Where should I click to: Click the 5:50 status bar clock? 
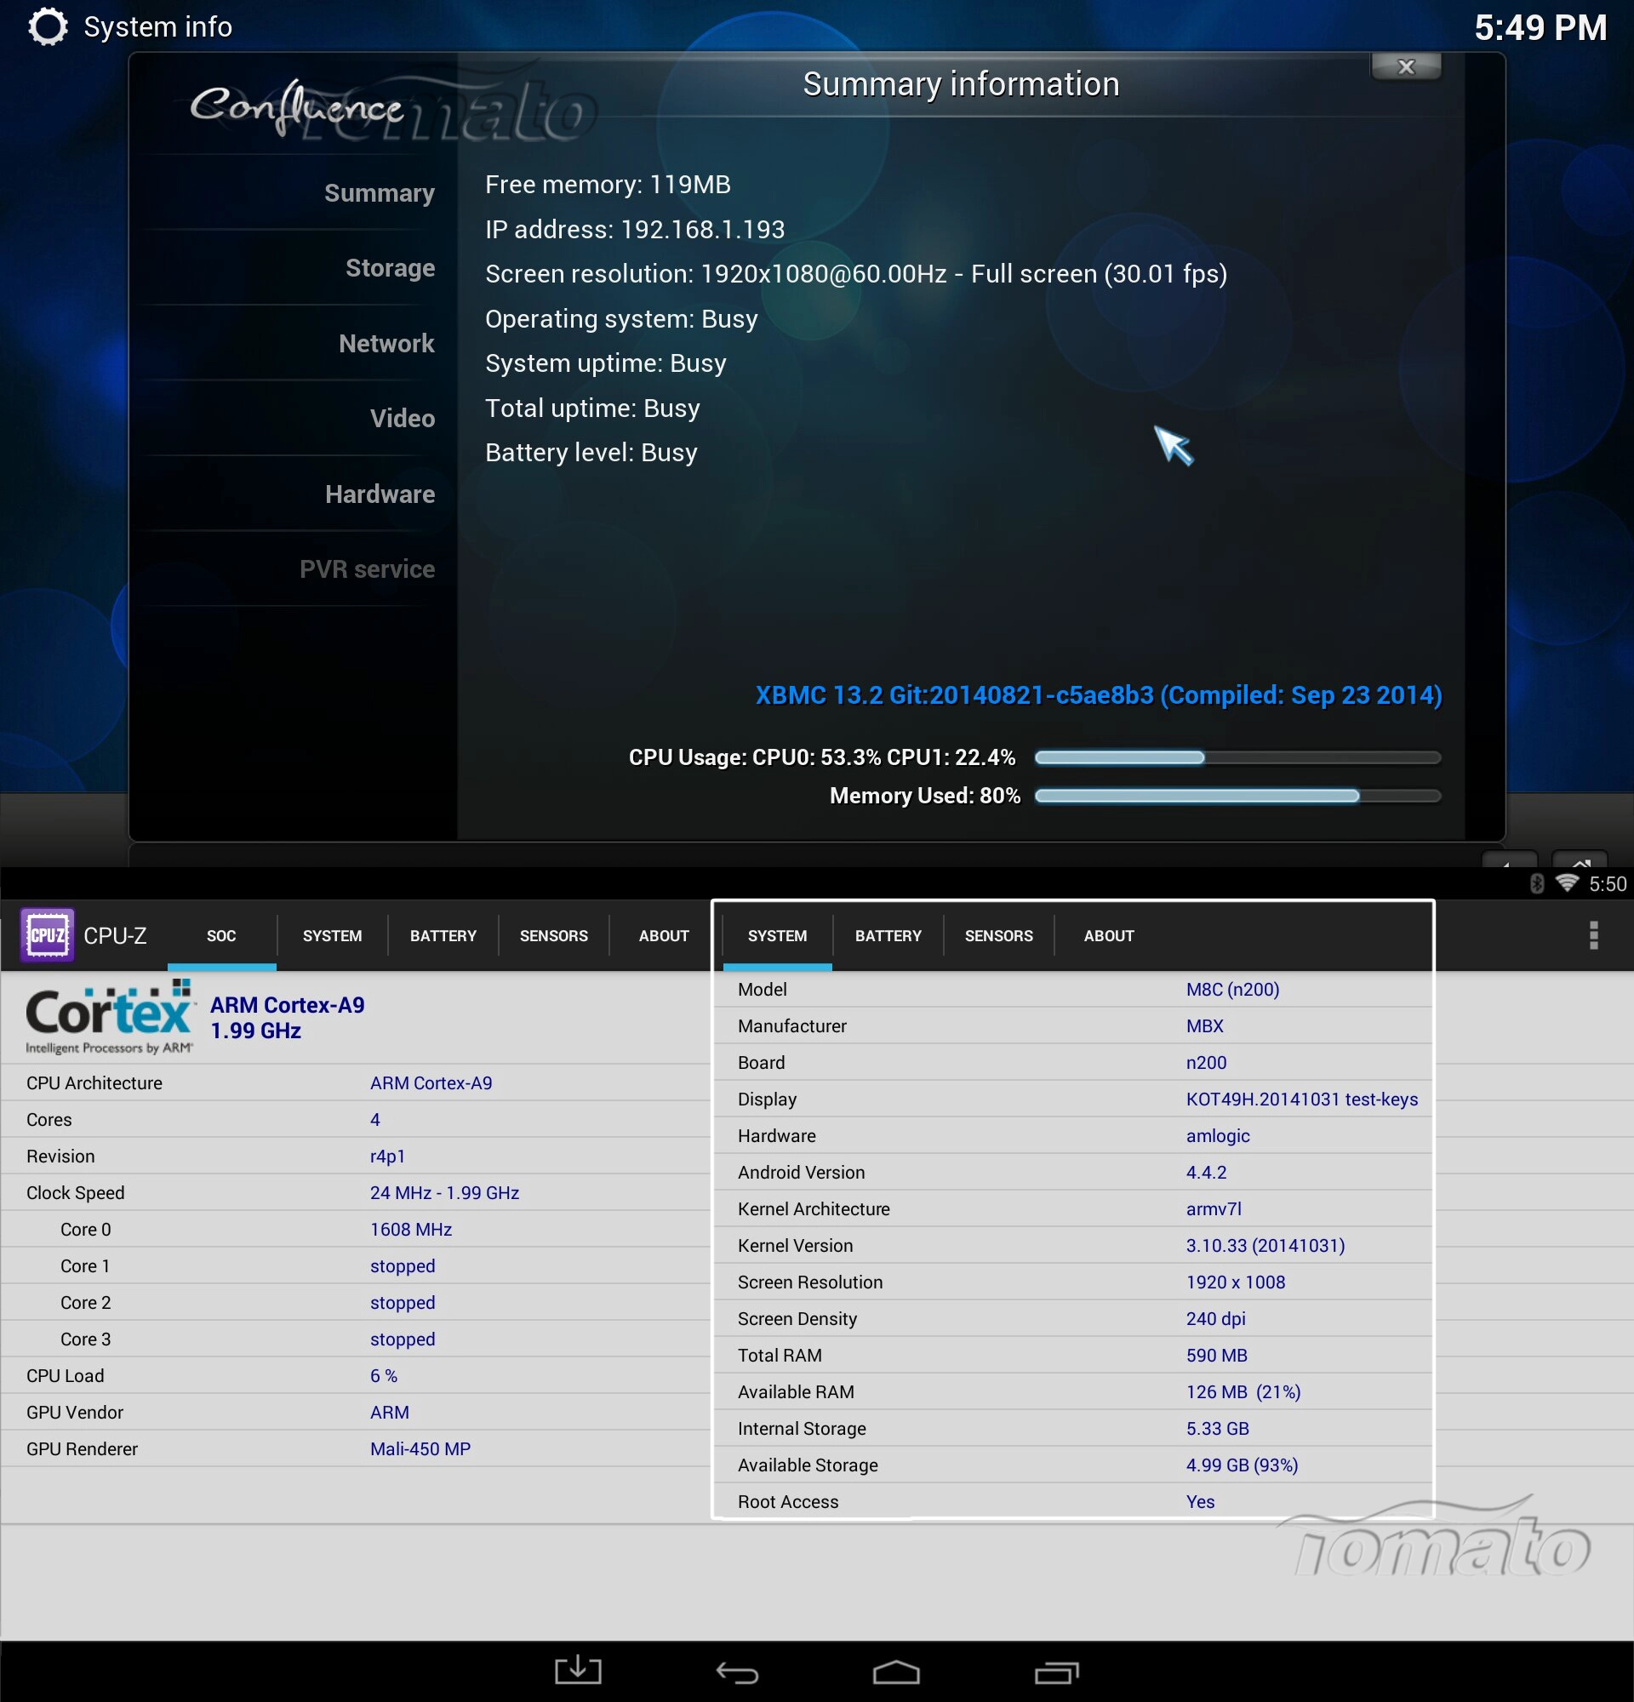point(1608,884)
